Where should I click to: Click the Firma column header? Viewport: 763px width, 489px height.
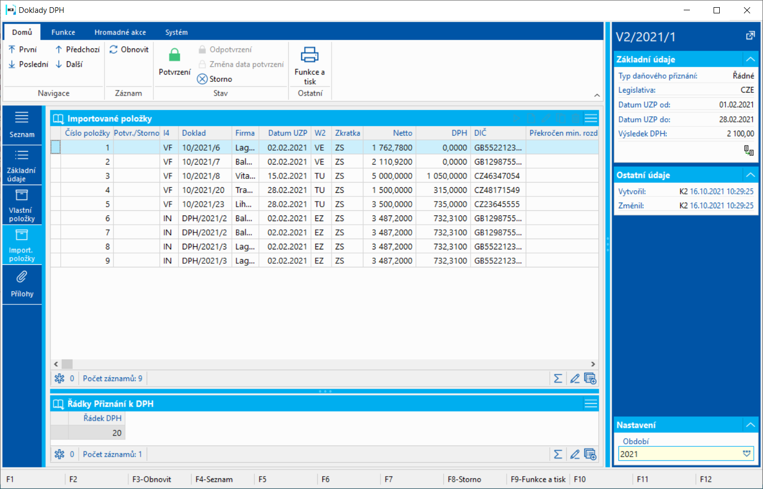[x=245, y=133]
